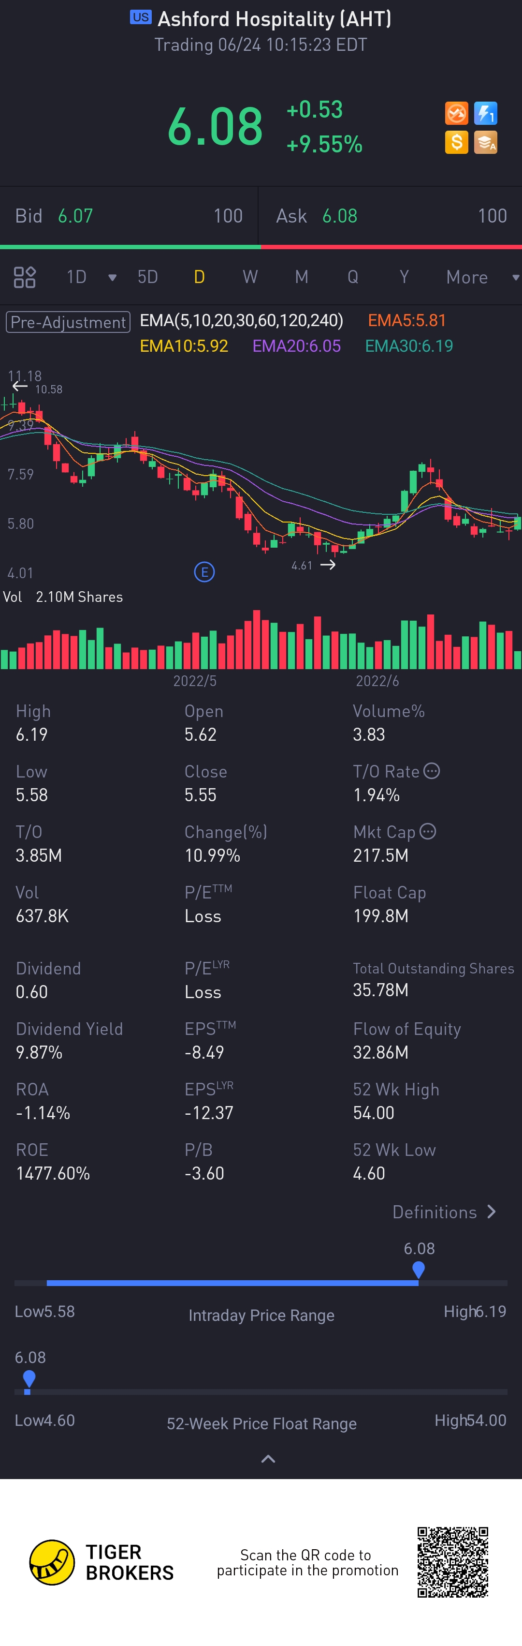Tap the EMA5:5.81 label
The image size is (522, 1646).
coord(406,320)
